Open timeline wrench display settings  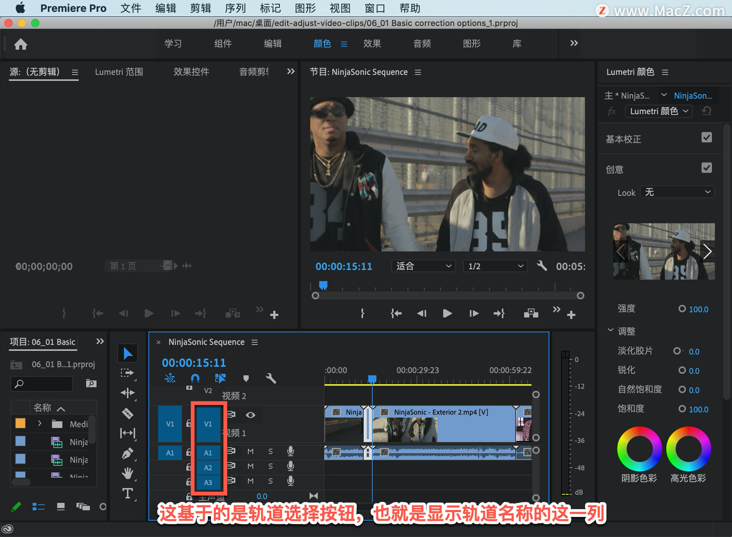click(x=271, y=378)
